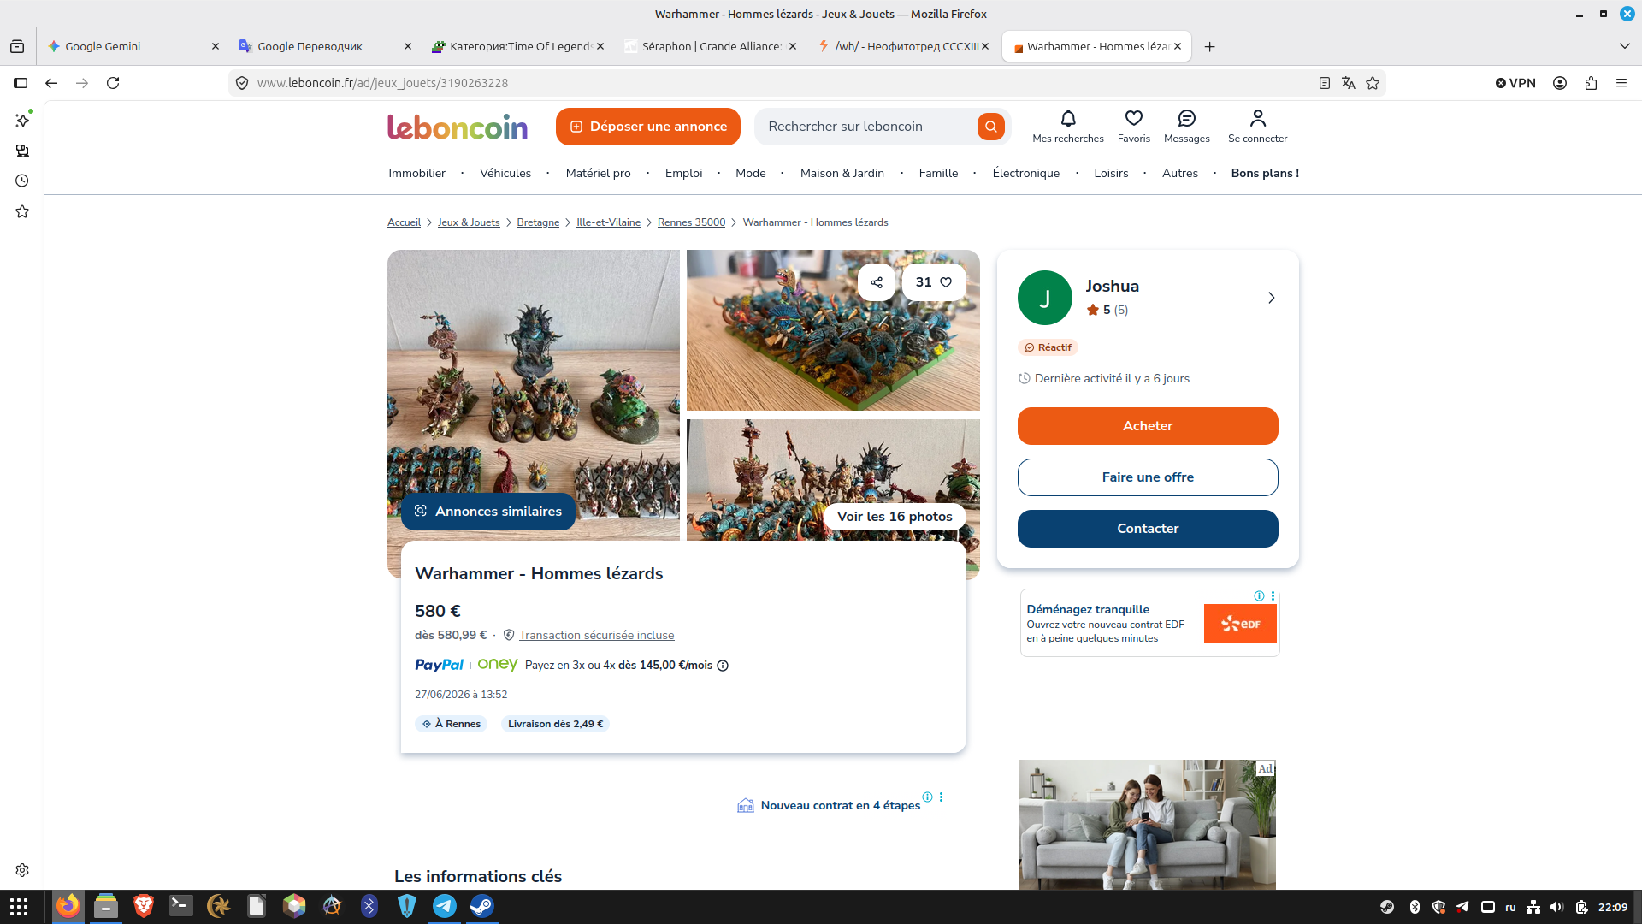Image resolution: width=1642 pixels, height=924 pixels.
Task: Open the top right listing photo
Action: point(833,330)
